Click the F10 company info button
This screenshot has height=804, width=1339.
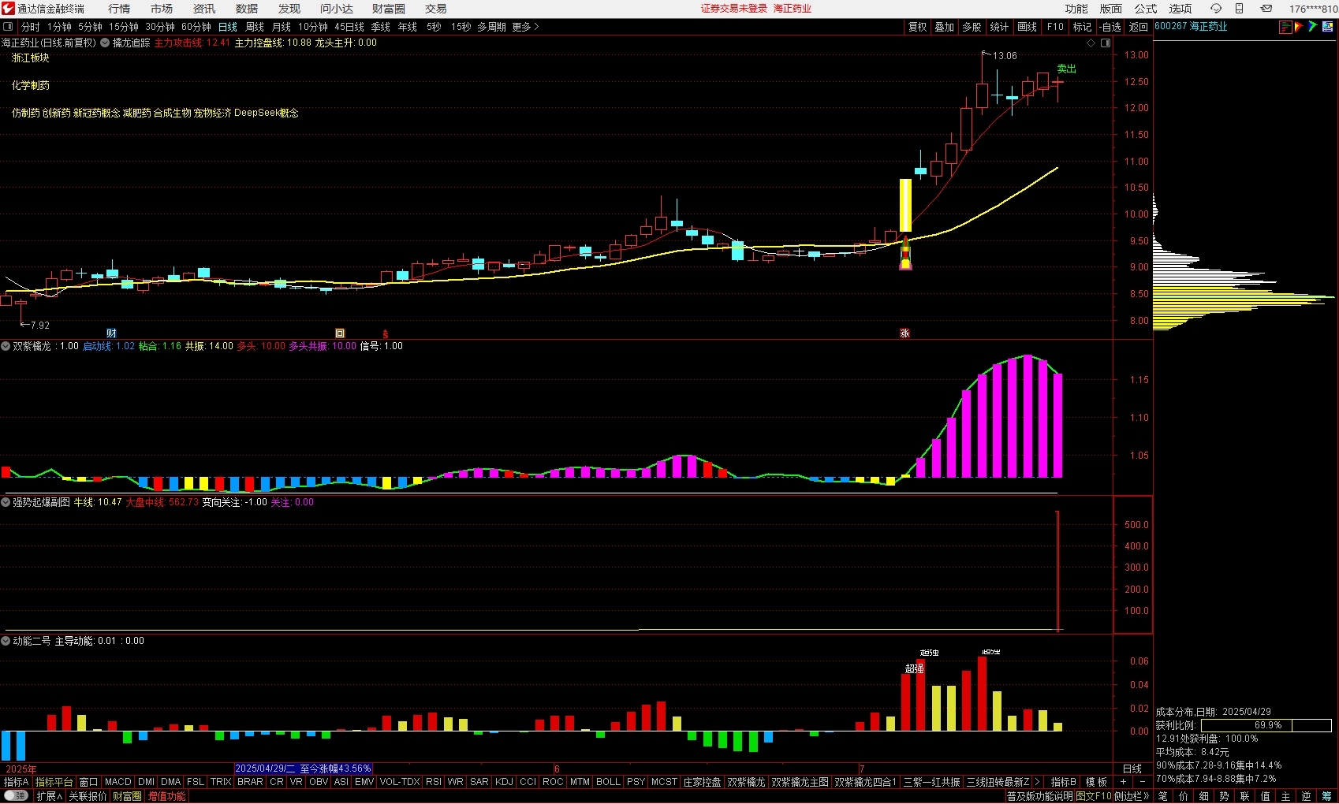[1055, 27]
